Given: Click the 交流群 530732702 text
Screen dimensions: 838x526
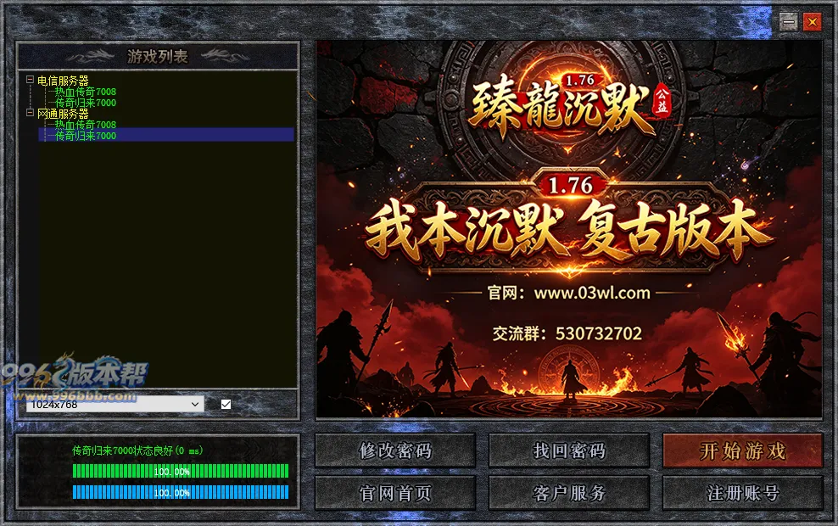Looking at the screenshot, I should 567,333.
